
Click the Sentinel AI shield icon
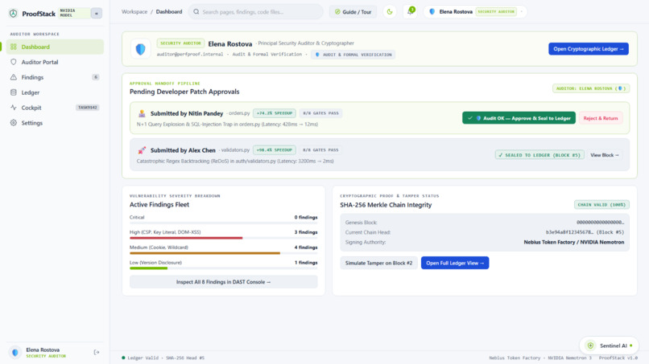coord(591,346)
